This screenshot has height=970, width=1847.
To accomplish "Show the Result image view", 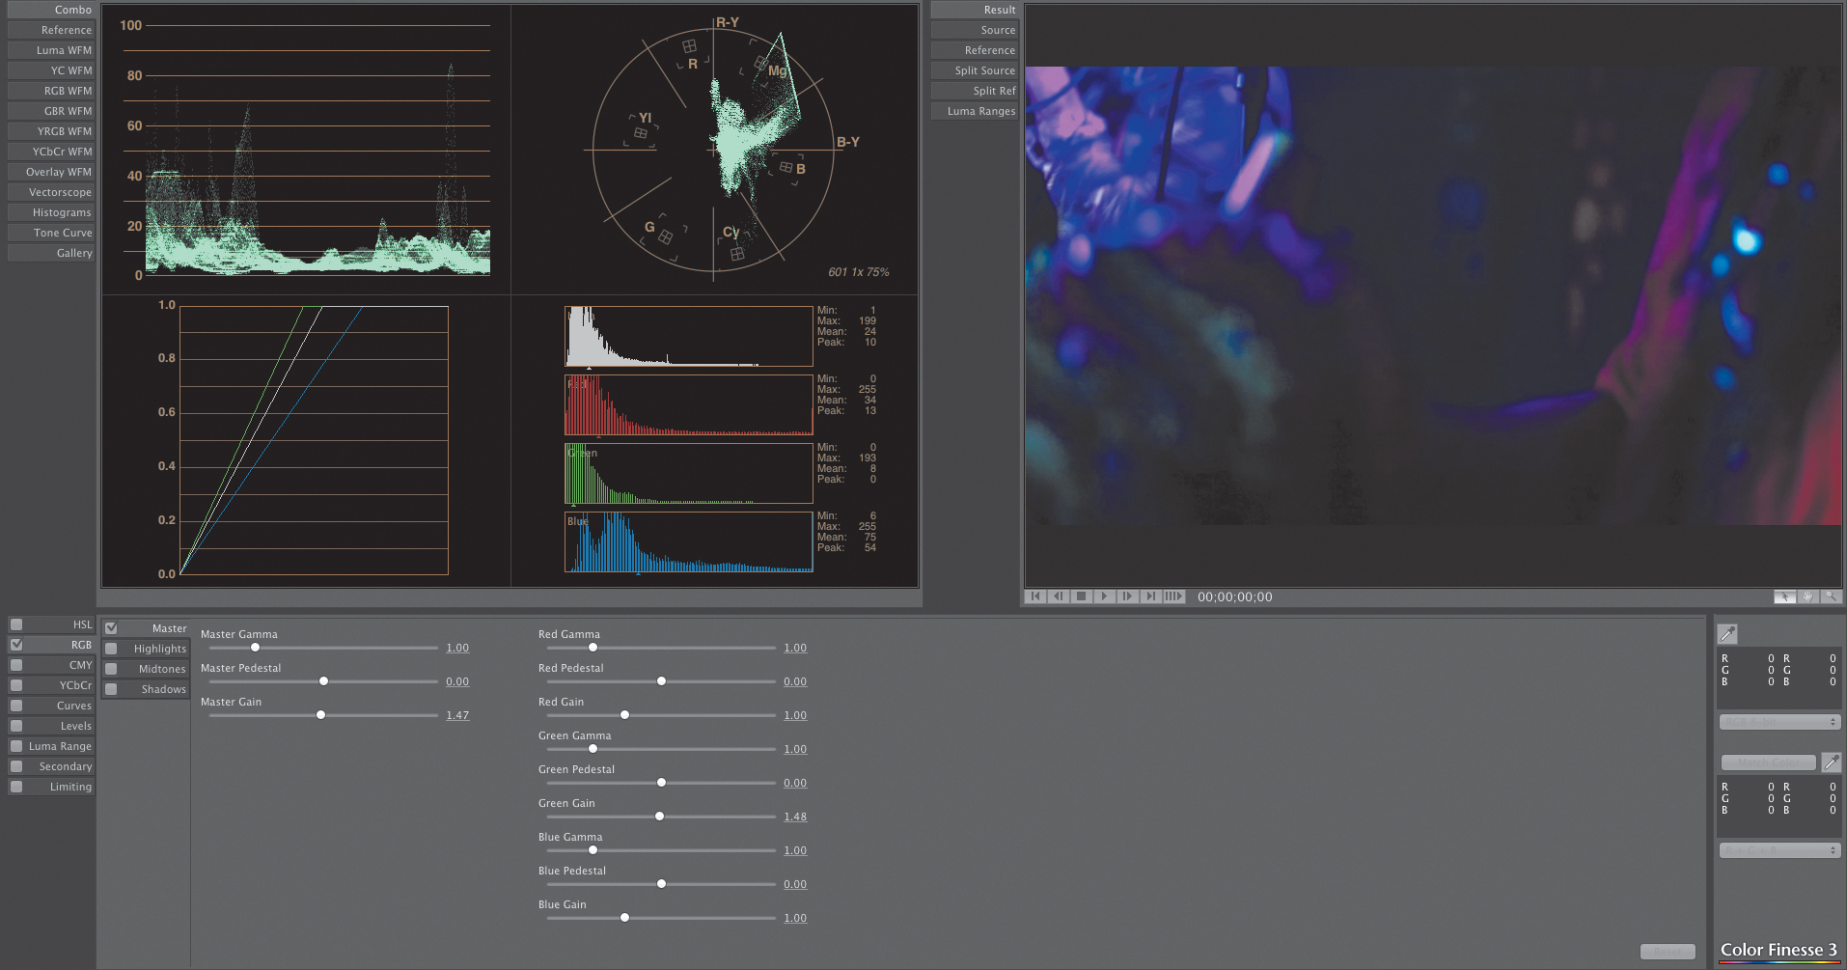I will coord(975,10).
